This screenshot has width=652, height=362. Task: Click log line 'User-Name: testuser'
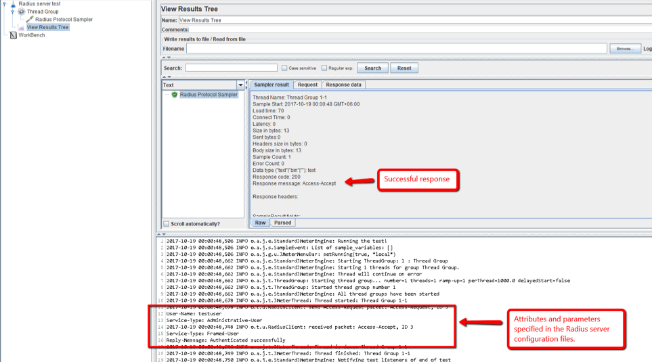194,314
